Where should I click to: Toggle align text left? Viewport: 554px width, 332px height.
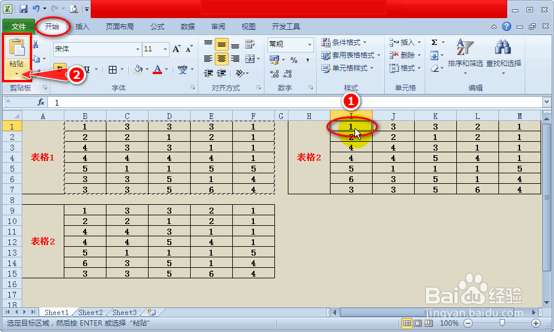tap(208, 58)
